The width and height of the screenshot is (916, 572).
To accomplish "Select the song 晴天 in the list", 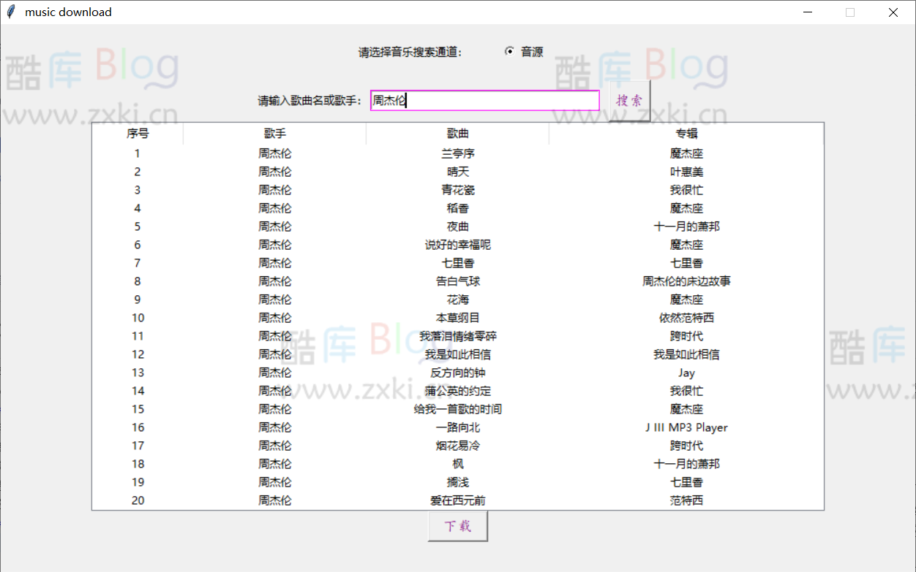I will click(457, 171).
